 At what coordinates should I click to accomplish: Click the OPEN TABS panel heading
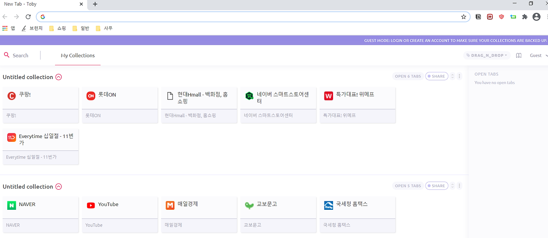[486, 74]
